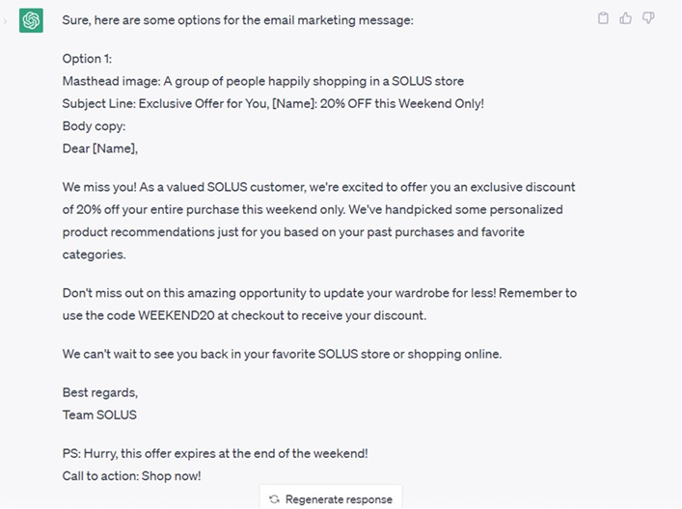
Task: Click the 'We miss you!' paragraph
Action: (x=319, y=221)
